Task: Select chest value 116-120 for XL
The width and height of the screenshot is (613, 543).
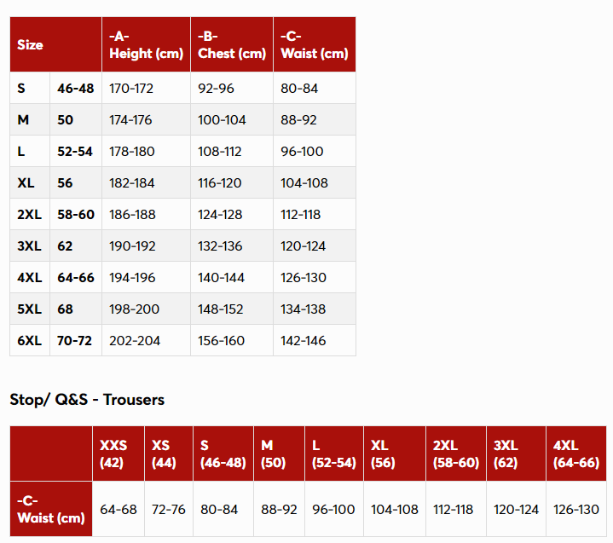Action: 220,183
